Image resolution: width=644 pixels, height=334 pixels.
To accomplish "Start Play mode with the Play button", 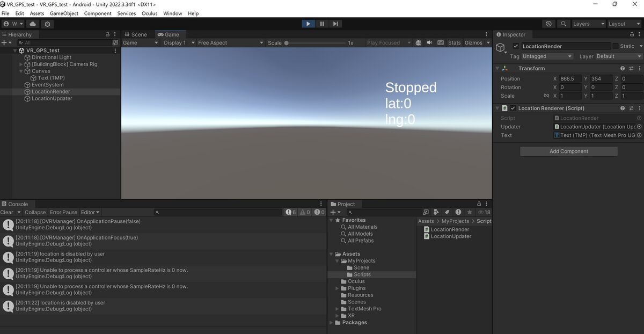I will pyautogui.click(x=308, y=24).
